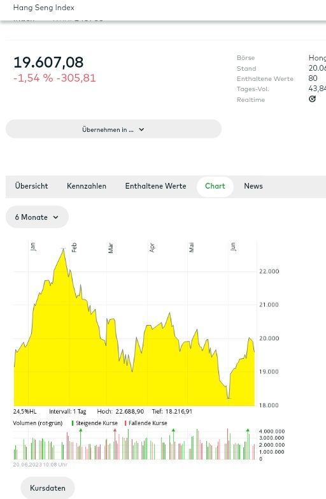
Task: Click the Kursdaten button
Action: coord(48,488)
